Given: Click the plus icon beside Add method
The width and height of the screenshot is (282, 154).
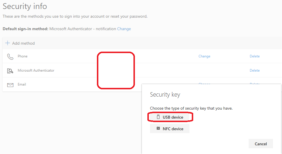Looking at the screenshot, I should [8, 43].
